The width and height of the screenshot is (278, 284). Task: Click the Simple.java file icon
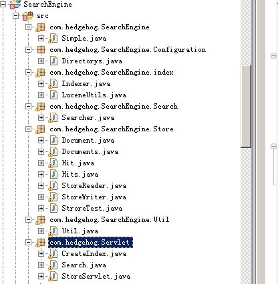tap(53, 39)
